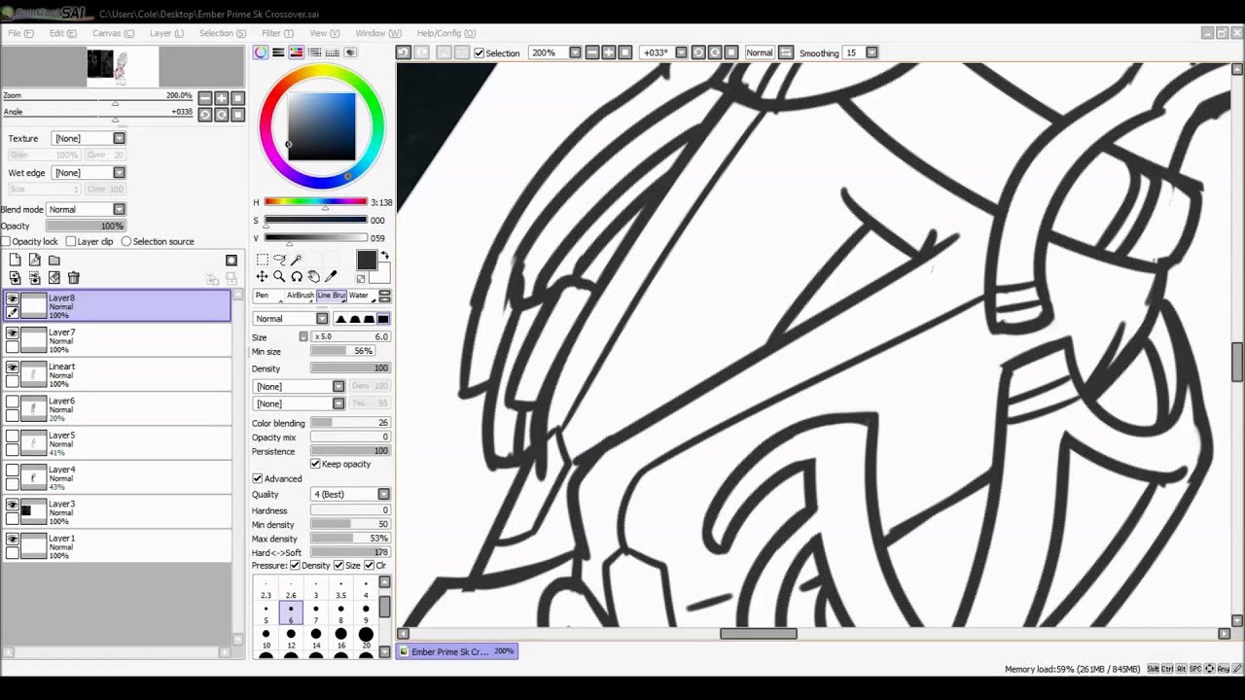
Task: Delete layer with the trash icon
Action: coord(73,278)
